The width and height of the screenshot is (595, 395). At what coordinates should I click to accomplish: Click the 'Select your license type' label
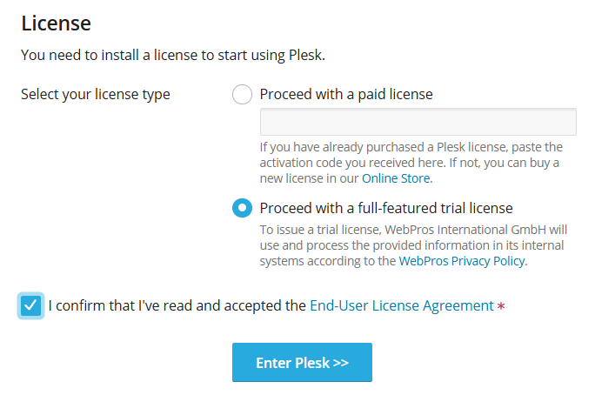pos(96,94)
